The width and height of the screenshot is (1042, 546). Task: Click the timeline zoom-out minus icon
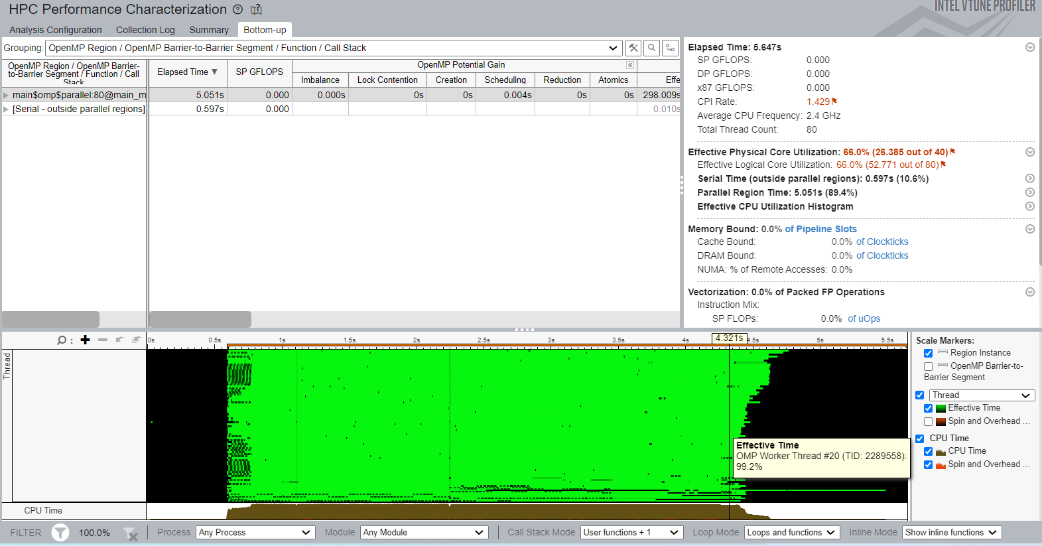tap(102, 340)
